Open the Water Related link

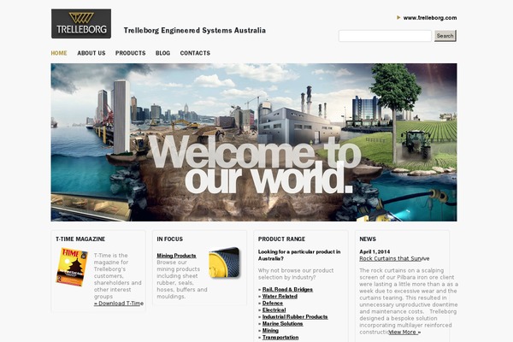tap(280, 296)
